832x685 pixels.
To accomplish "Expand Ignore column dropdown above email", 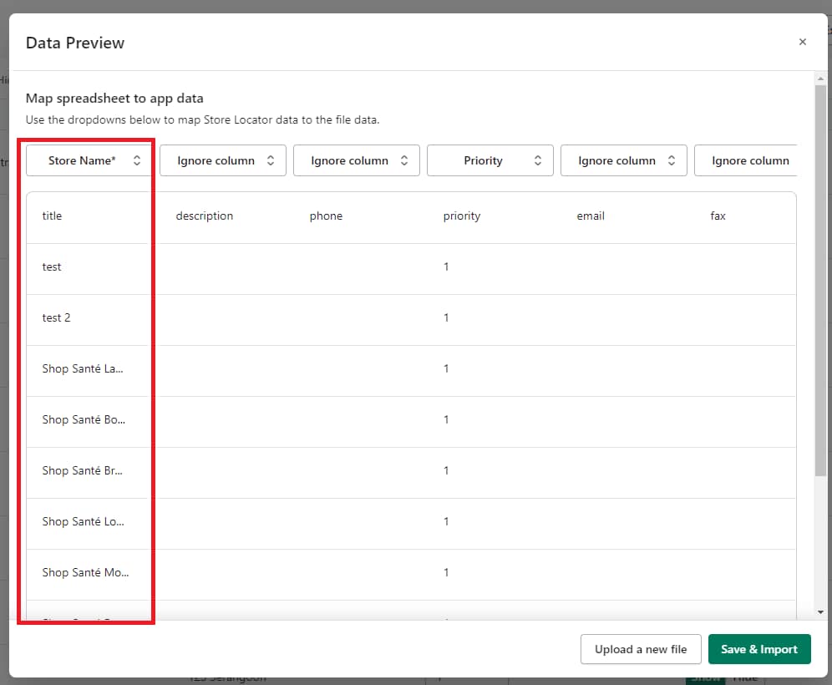I will pos(624,160).
